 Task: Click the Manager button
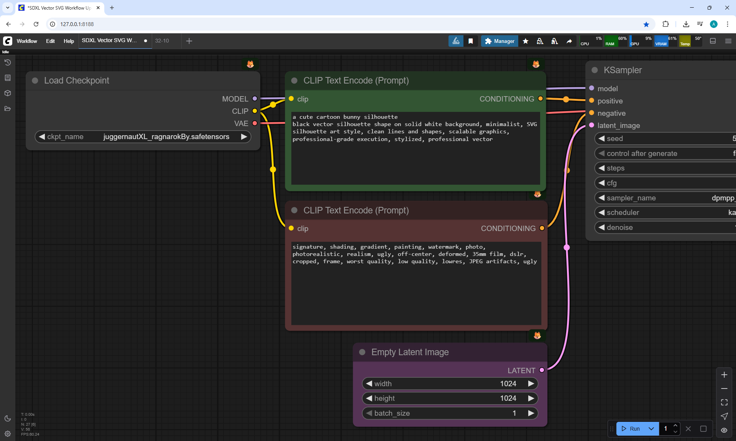click(499, 41)
